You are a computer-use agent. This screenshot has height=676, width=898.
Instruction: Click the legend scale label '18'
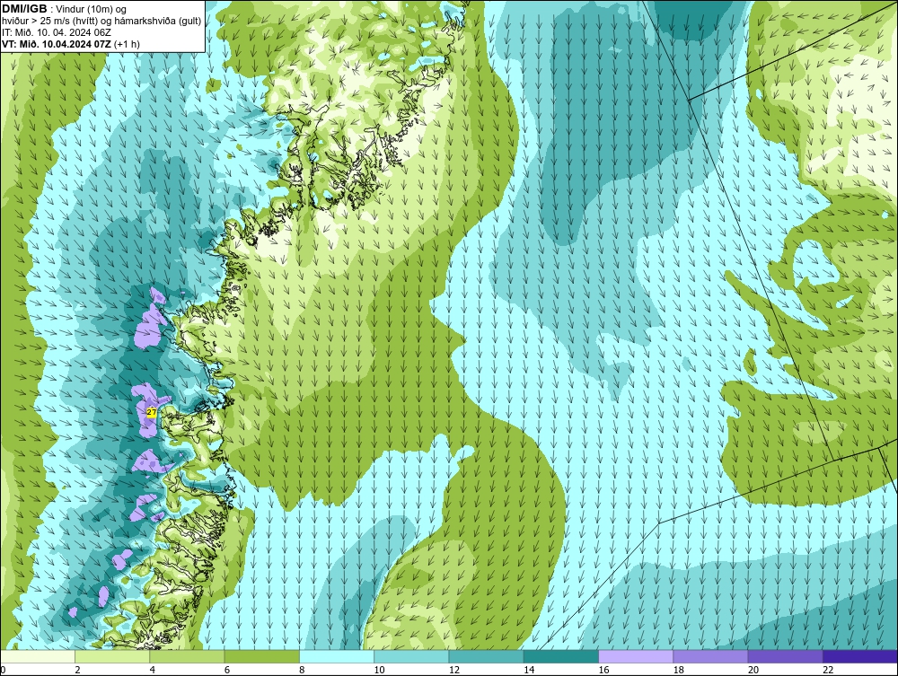click(x=678, y=671)
